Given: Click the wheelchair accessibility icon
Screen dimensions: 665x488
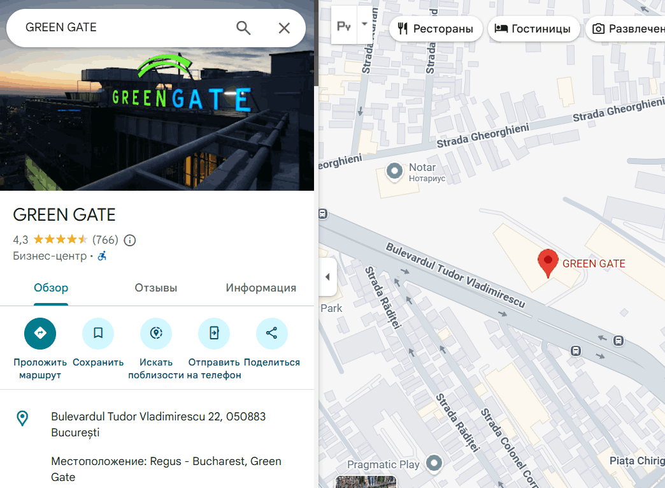Looking at the screenshot, I should pyautogui.click(x=102, y=256).
